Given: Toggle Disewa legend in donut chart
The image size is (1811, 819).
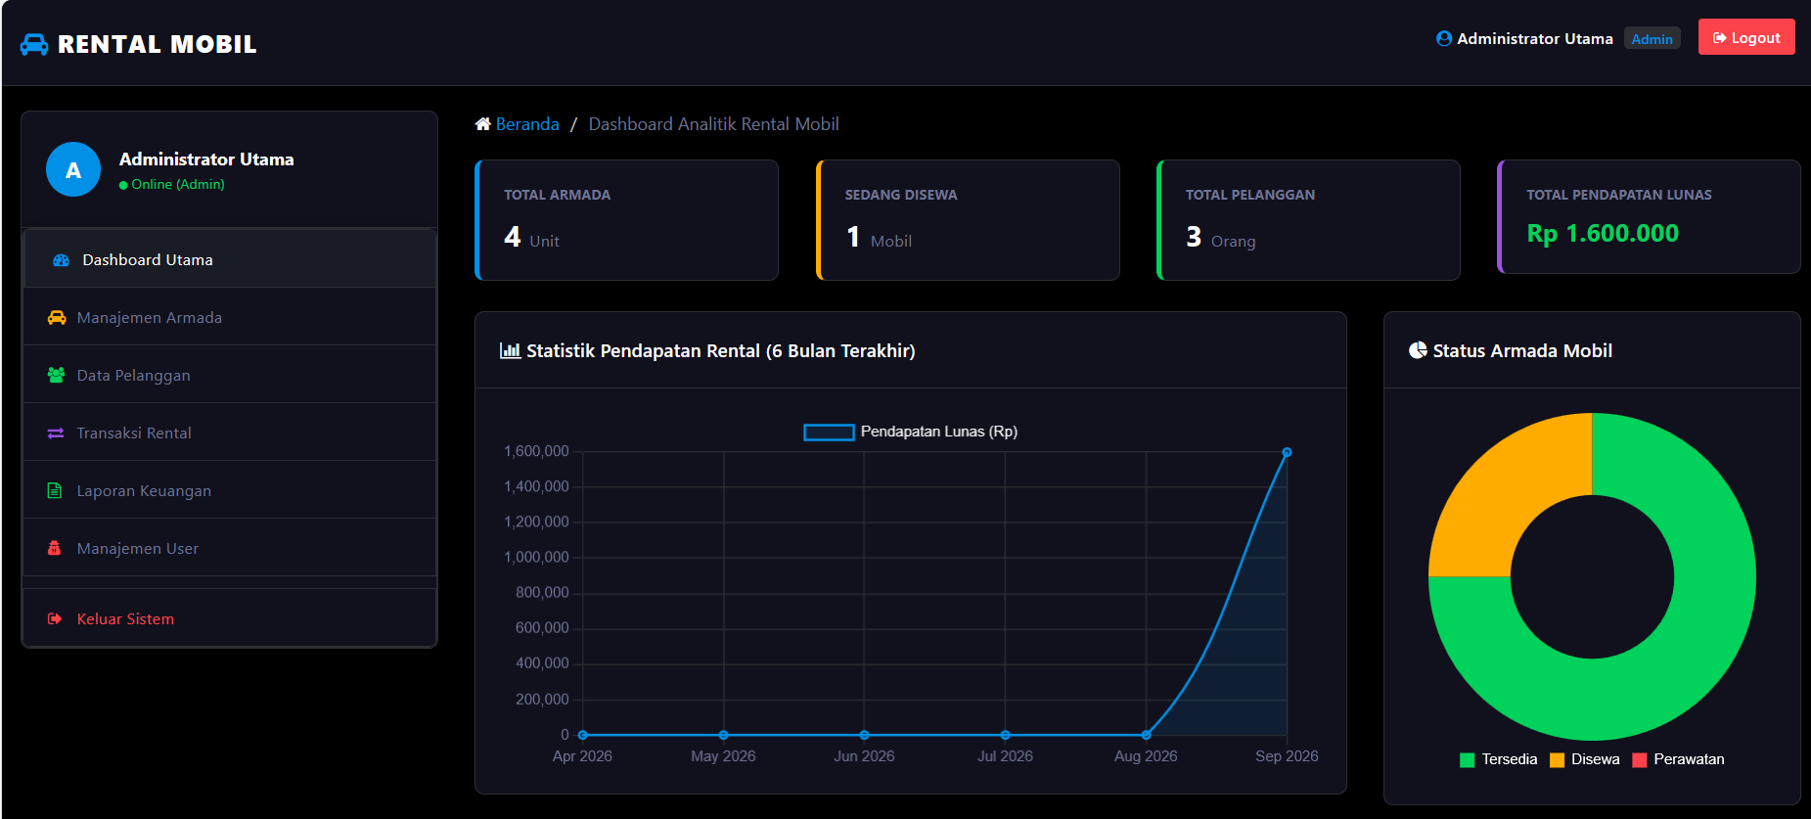Looking at the screenshot, I should (1585, 759).
